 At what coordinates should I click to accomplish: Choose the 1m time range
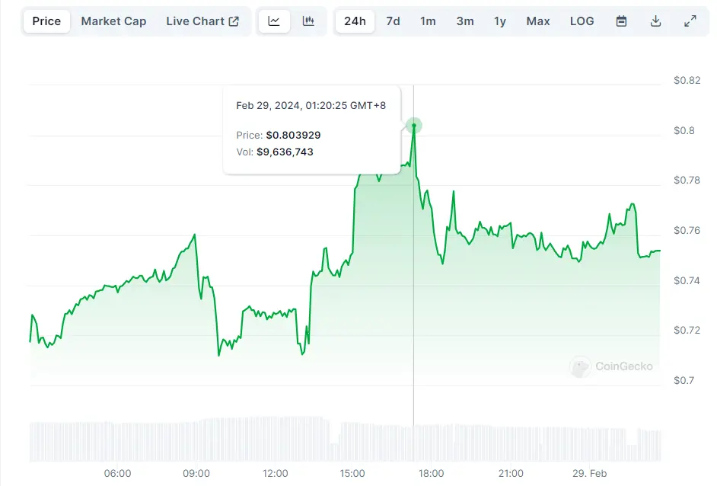pyautogui.click(x=428, y=21)
